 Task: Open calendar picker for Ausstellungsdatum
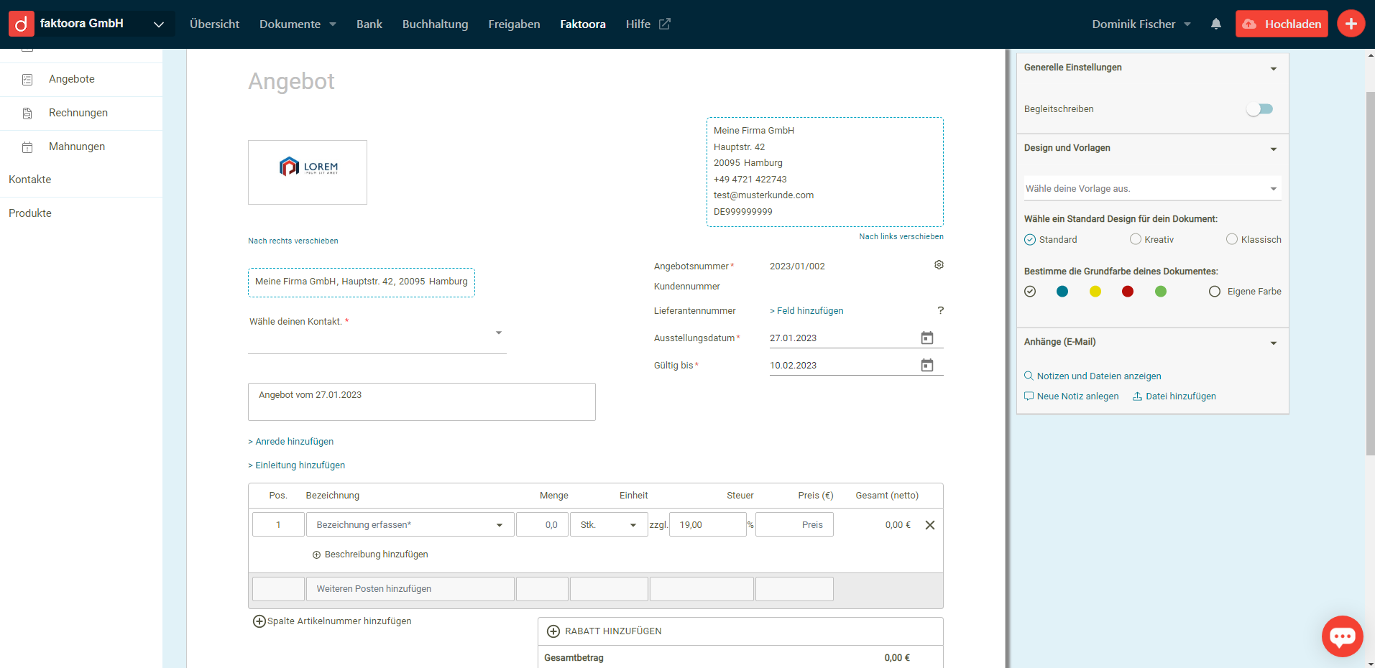coord(927,338)
